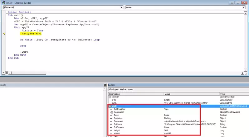Select the Document property row

[x=178, y=121]
